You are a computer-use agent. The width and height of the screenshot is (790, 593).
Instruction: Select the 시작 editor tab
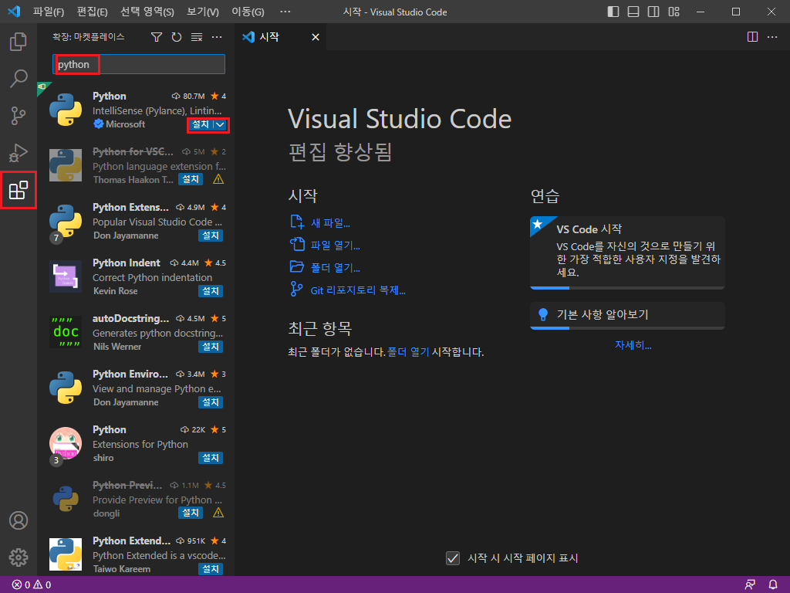coord(281,37)
